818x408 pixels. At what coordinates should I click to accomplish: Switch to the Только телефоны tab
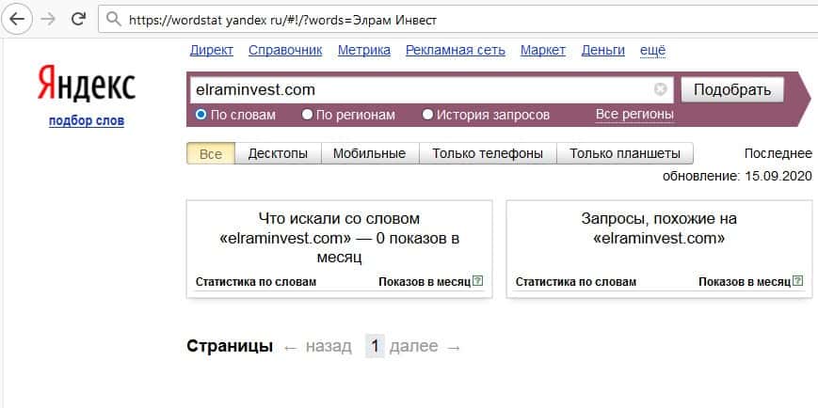pyautogui.click(x=488, y=154)
